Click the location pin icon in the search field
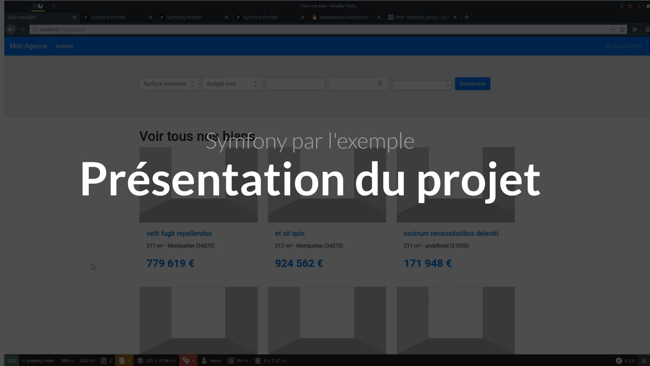Viewport: 650px width, 366px height. (x=380, y=83)
